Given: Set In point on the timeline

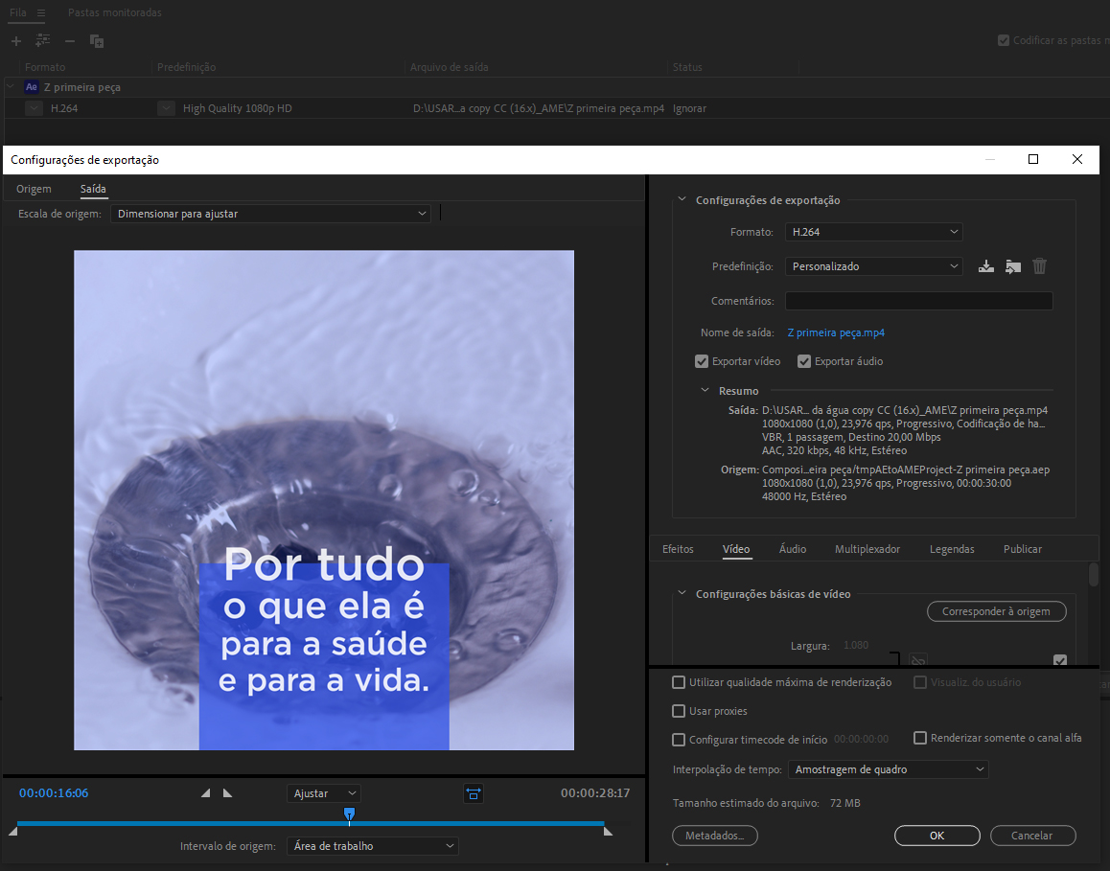Looking at the screenshot, I should click(205, 792).
